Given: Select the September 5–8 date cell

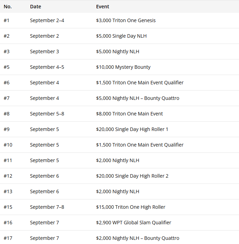Looking at the screenshot, I should tap(47, 114).
